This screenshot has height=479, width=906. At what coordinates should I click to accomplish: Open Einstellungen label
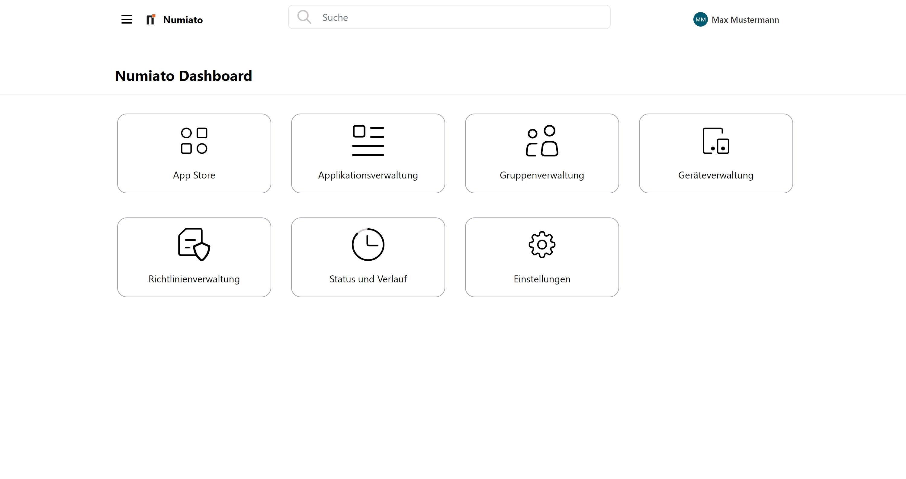tap(542, 279)
